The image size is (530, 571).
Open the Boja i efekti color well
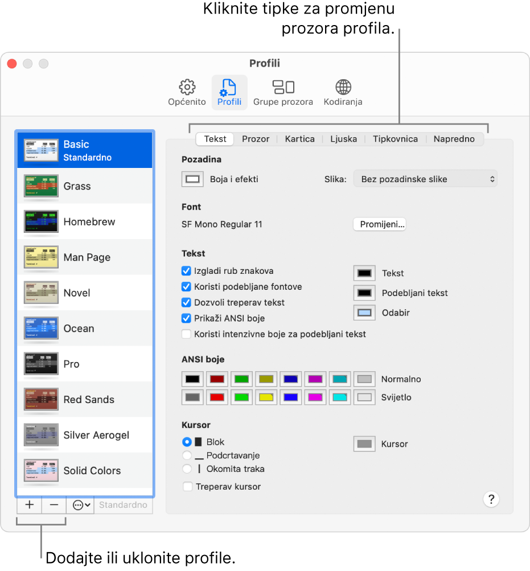(x=192, y=179)
